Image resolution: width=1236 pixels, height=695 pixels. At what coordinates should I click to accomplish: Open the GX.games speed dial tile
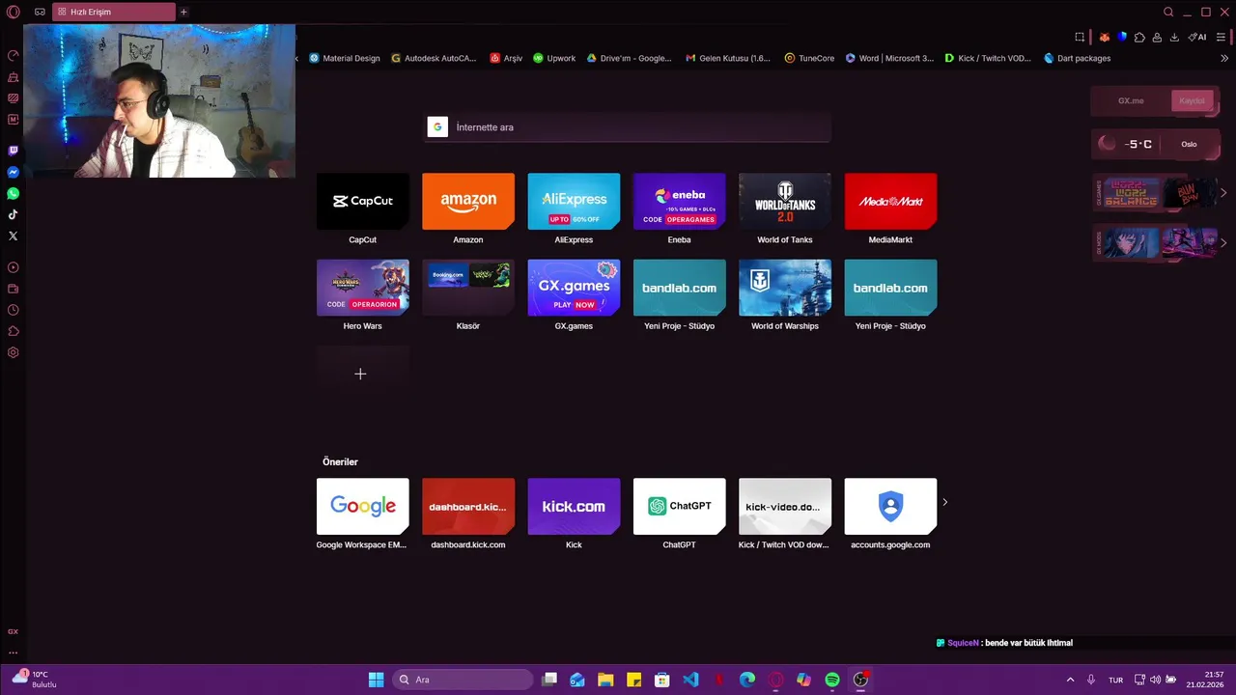(x=574, y=288)
